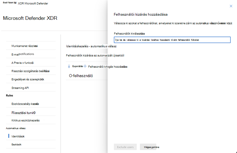Click XDR Microsoft Defender breadcrumb
237x153 pixels.
pos(33,4)
